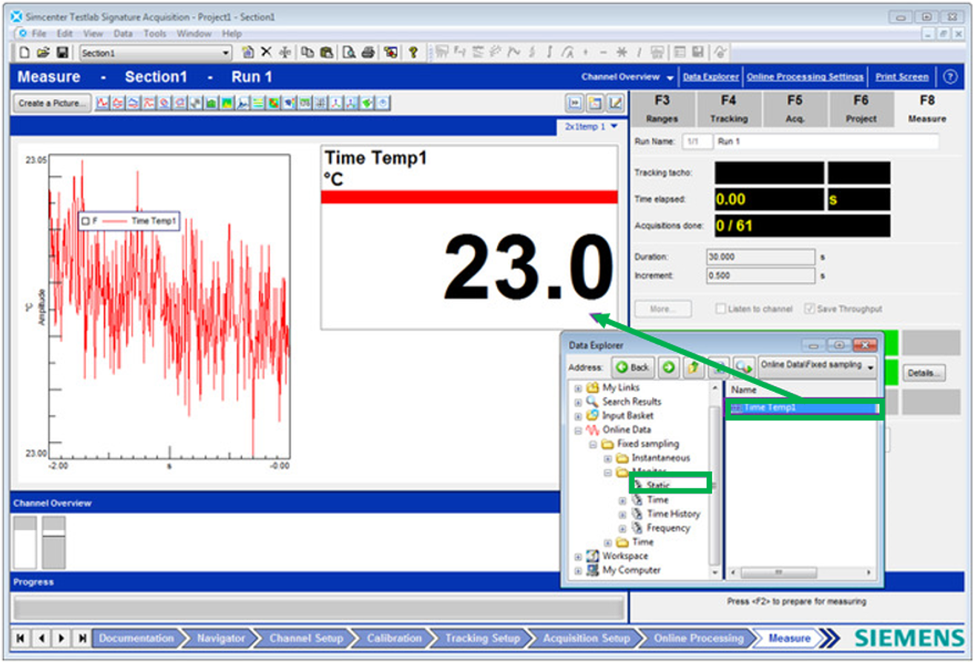Click the Print Screen link

(901, 77)
